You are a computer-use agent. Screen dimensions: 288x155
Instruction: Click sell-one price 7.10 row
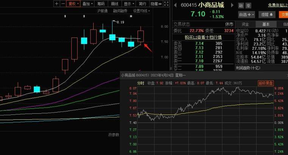pos(199,61)
